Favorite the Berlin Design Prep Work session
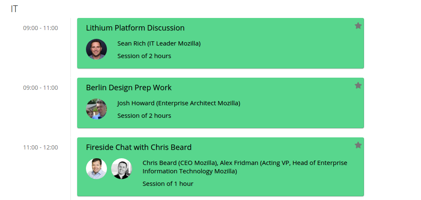Viewport: 421px width, 200px height. pyautogui.click(x=358, y=85)
